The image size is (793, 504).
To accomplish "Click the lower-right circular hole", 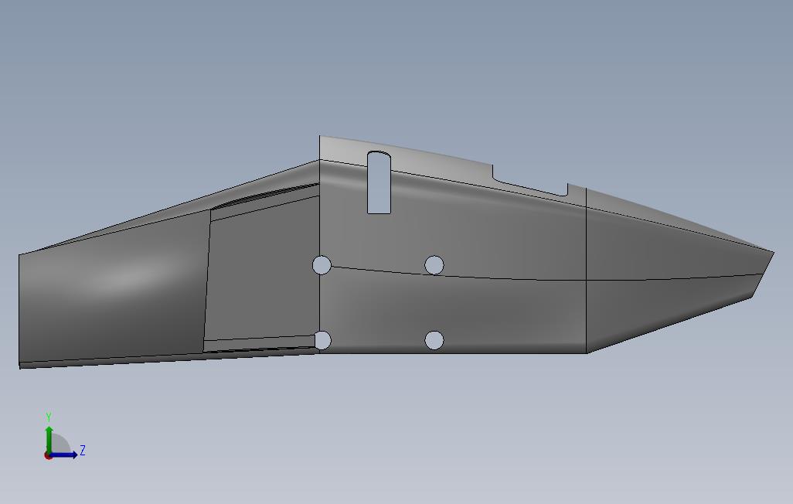I will (434, 339).
